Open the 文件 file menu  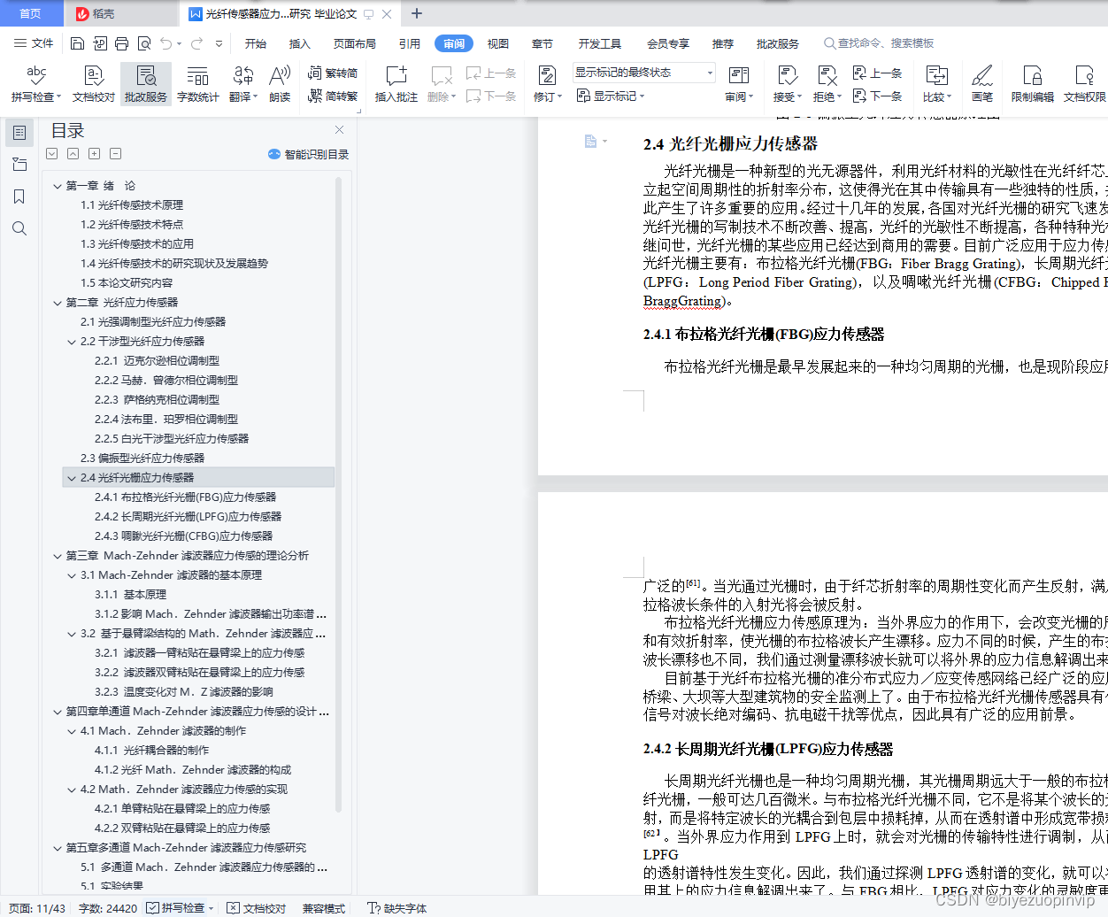(34, 43)
